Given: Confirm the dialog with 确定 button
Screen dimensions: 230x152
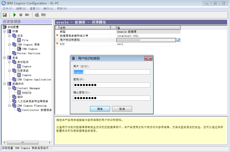Looking at the screenshot, I should pos(100,109).
